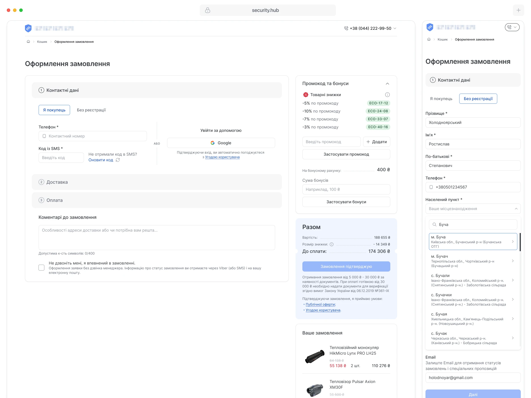Open Угодою користувача link under Google sign-in
The image size is (531, 398).
click(222, 157)
